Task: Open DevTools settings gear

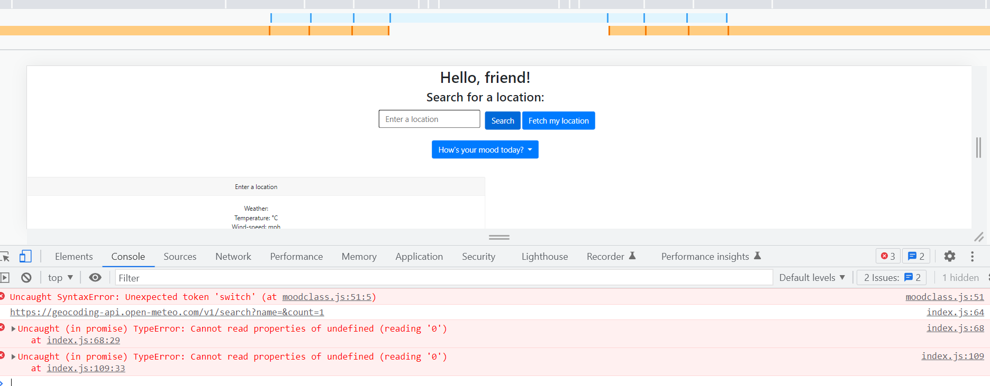Action: [950, 257]
